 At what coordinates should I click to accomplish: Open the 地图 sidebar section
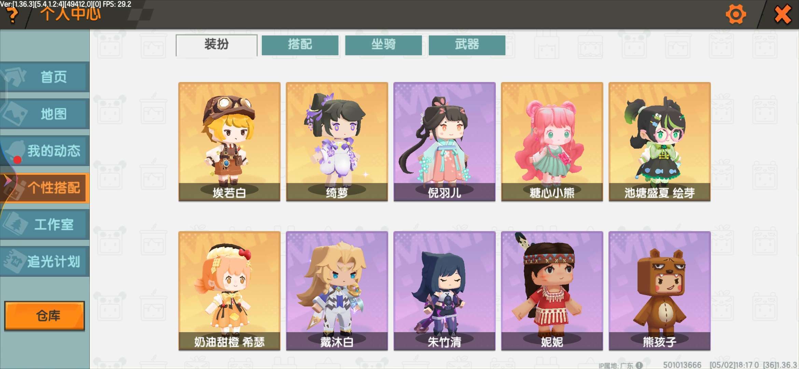click(45, 114)
